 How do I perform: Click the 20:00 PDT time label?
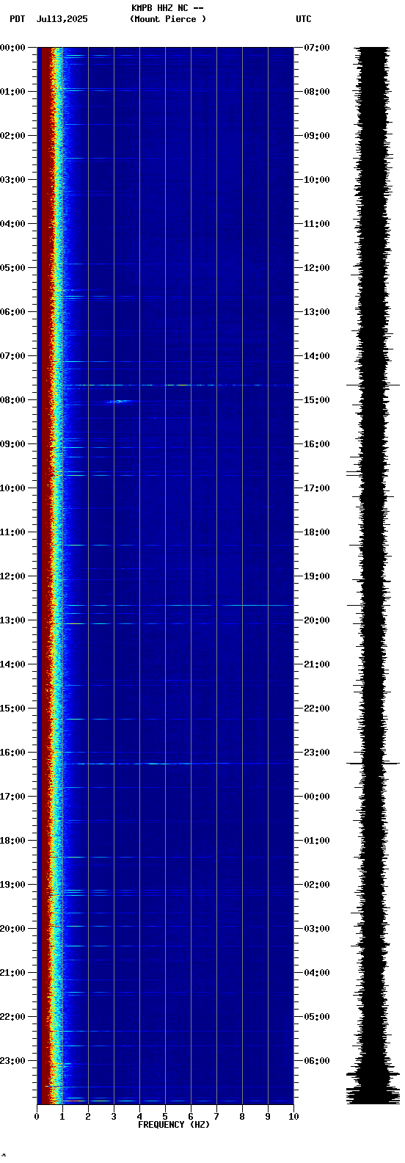click(x=12, y=929)
